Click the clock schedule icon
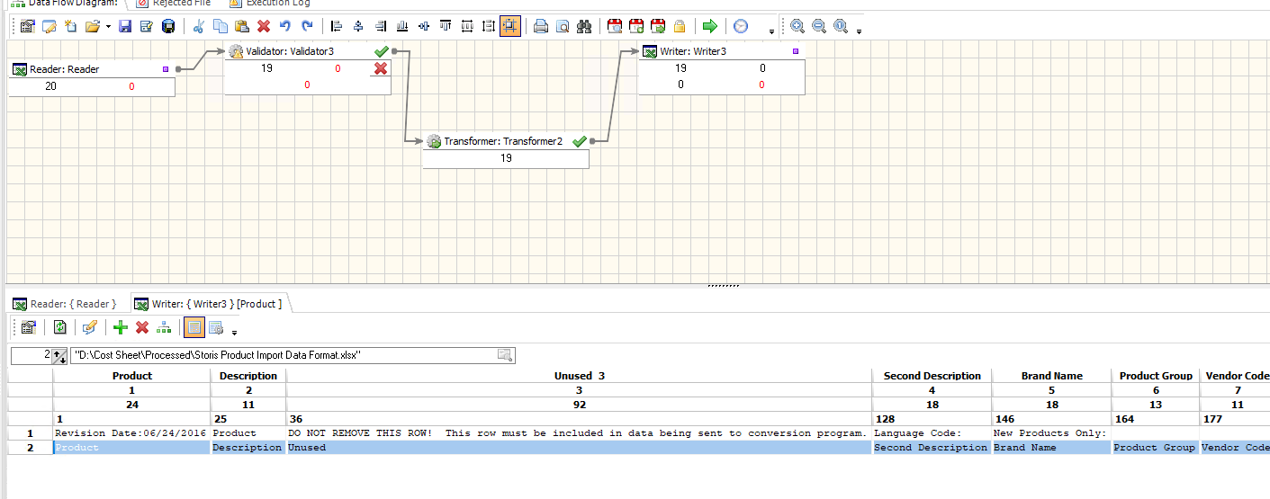This screenshot has width=1270, height=499. 741,26
